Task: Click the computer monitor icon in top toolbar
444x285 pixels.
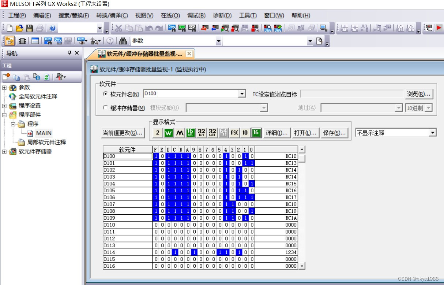Action: tap(323, 28)
